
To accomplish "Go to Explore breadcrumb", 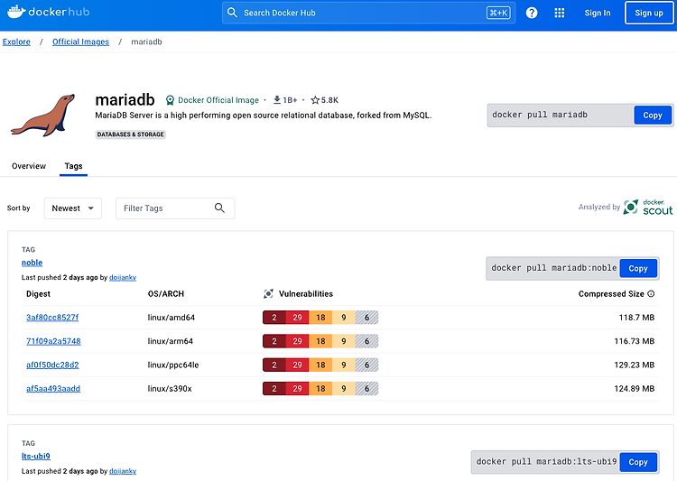I will (16, 42).
